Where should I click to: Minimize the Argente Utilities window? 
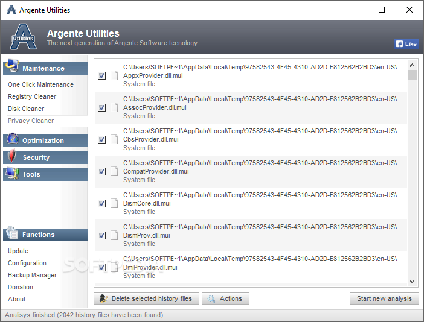355,10
